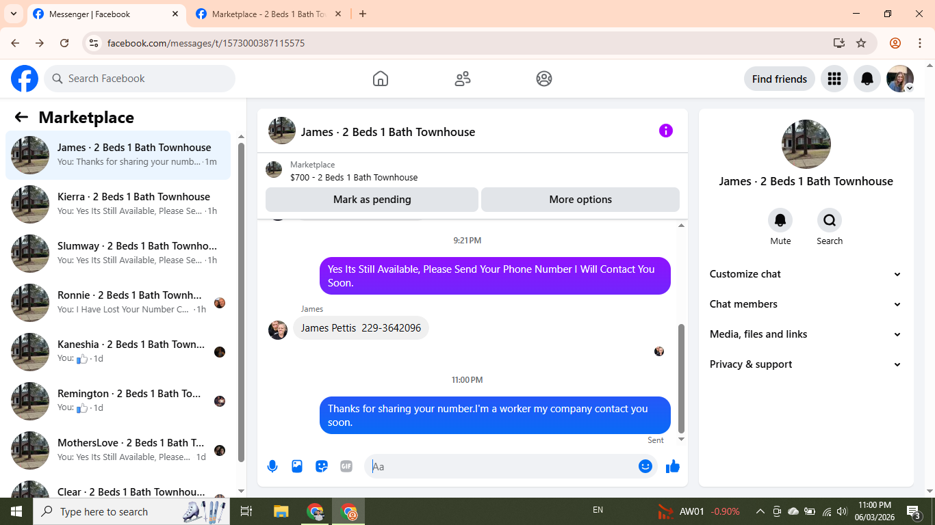Viewport: 935px width, 525px height.
Task: Send a thumbs-up like
Action: [673, 466]
